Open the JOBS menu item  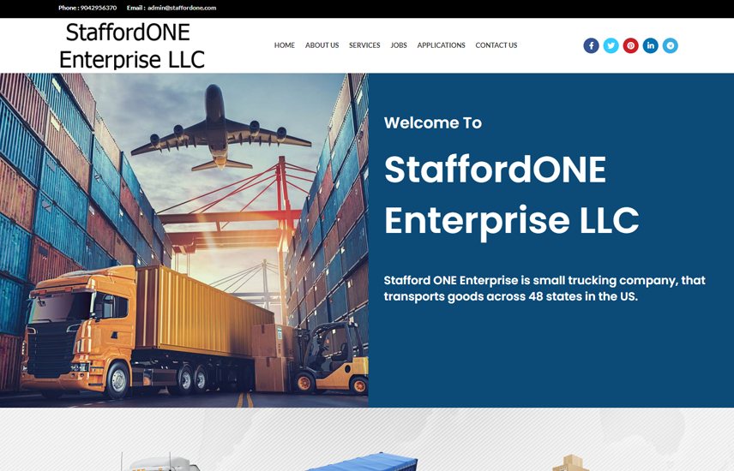399,45
